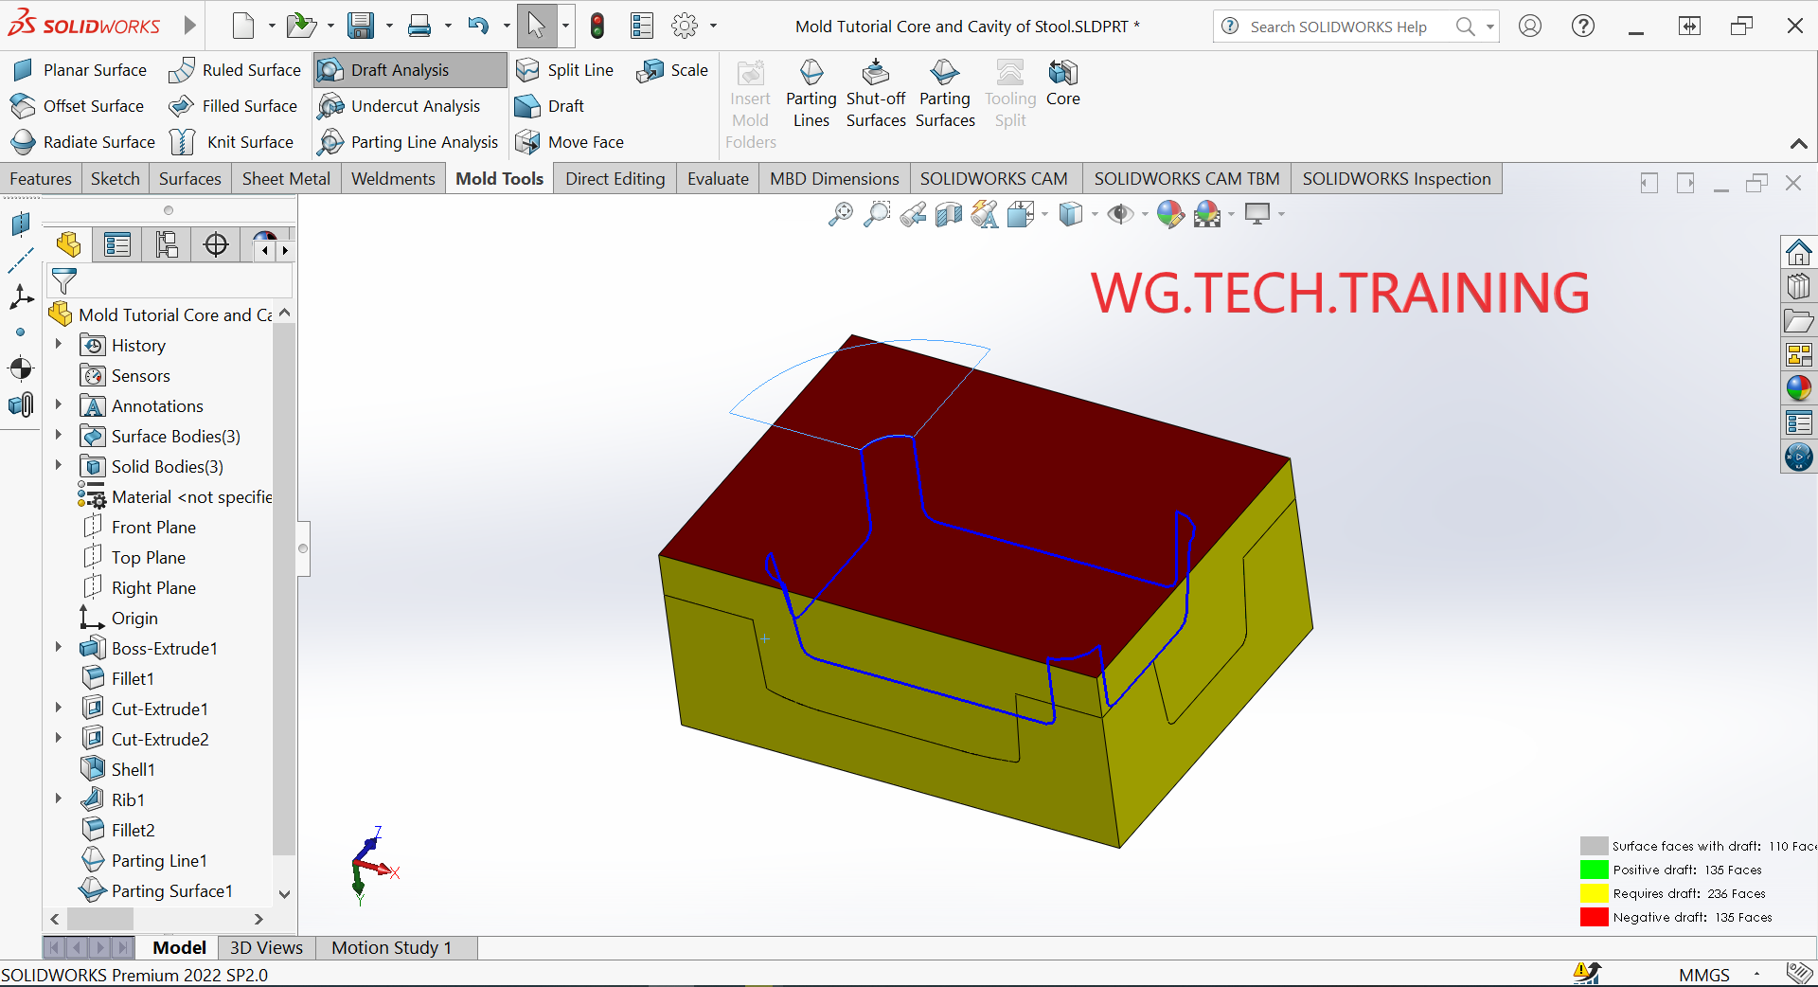Screen dimensions: 1818x987
Task: Open the SOLIDWORKS logo menu arrow
Action: [189, 26]
